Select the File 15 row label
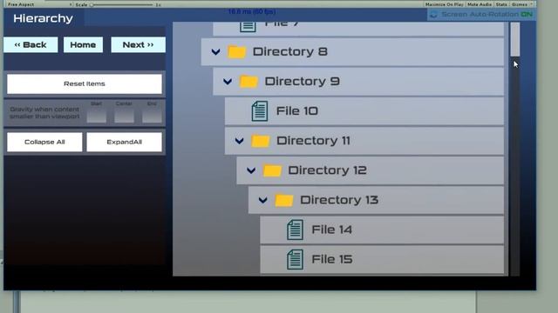The height and width of the screenshot is (313, 558). (x=332, y=259)
